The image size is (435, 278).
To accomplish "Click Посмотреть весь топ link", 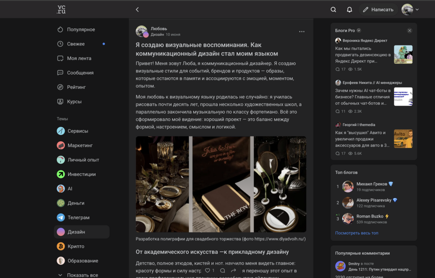I will 357,233.
